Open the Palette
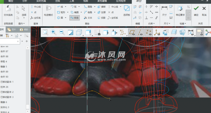This screenshot has width=211, height=113. 127,11
